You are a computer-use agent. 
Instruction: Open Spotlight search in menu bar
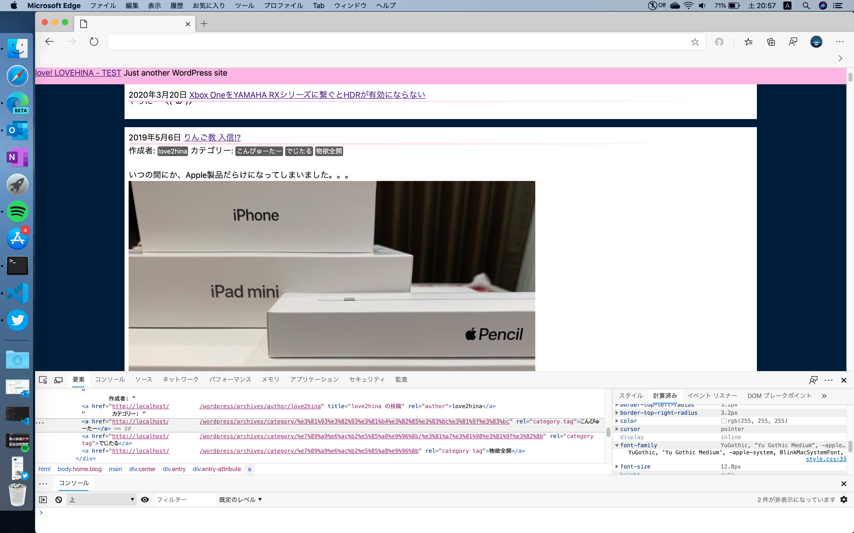pos(806,6)
